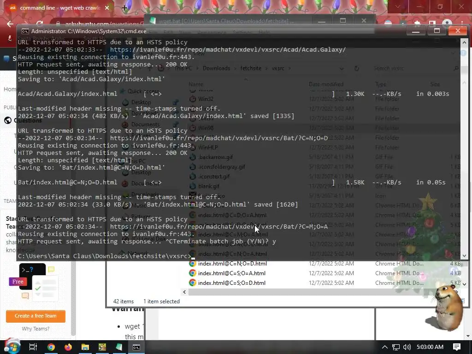Open the network tray icon
Image resolution: width=472 pixels, height=354 pixels.
pos(395,347)
